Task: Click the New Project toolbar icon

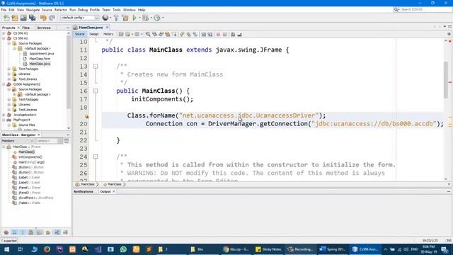Action: coord(15,18)
